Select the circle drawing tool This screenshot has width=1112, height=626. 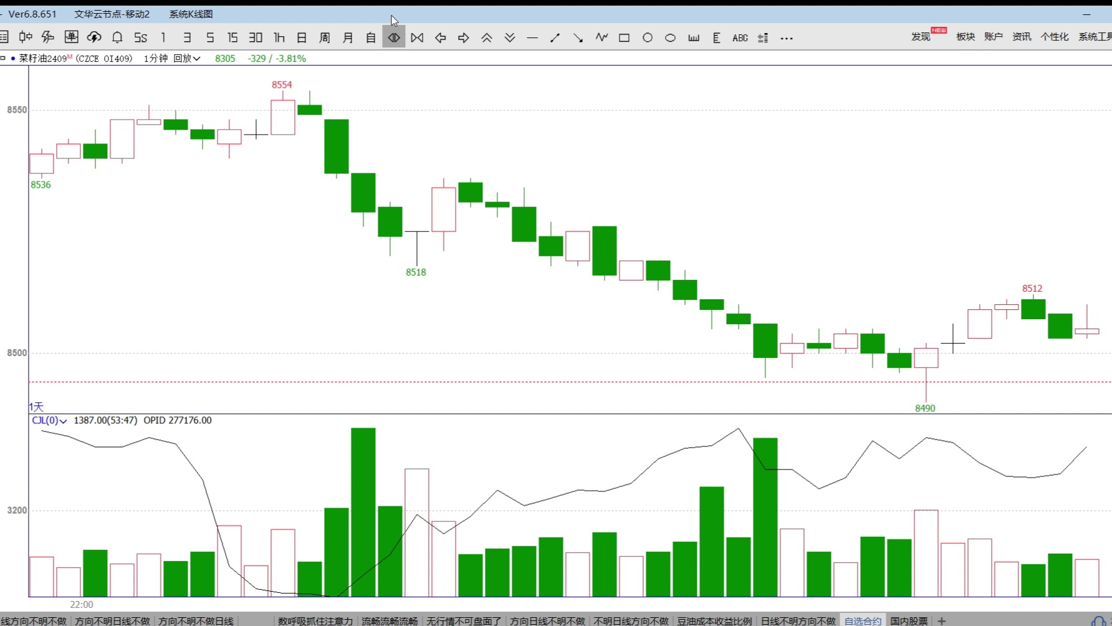(648, 38)
